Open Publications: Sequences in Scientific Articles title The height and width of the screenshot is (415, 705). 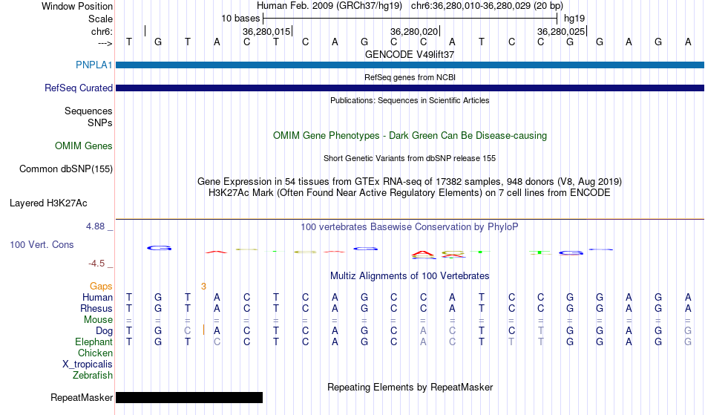[410, 100]
